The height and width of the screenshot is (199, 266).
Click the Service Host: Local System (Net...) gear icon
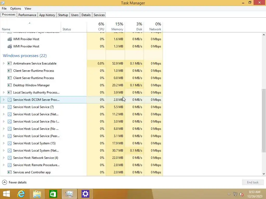(10, 151)
